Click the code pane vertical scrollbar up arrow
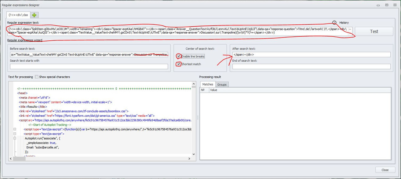 point(194,84)
